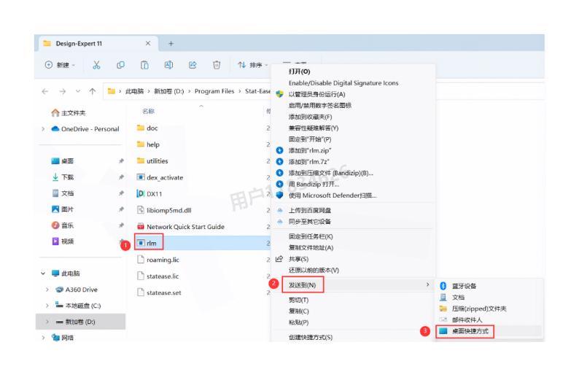Screen dimensions: 579x372
Task: Select the dex_activate file
Action: (x=160, y=177)
